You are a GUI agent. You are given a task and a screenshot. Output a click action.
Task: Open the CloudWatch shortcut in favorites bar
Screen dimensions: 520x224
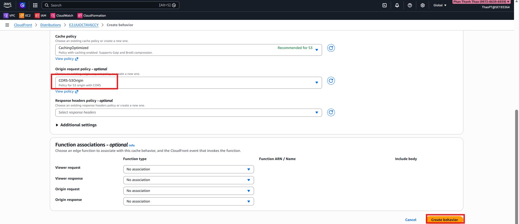pos(62,16)
